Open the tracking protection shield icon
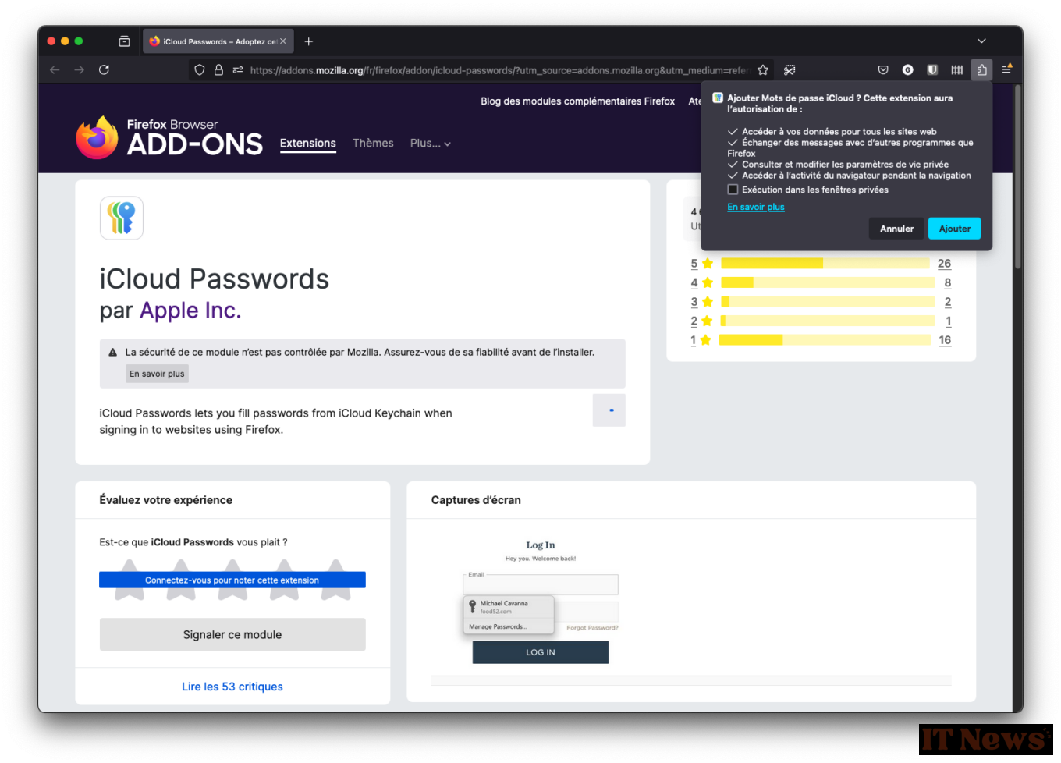This screenshot has height=763, width=1061. (200, 70)
